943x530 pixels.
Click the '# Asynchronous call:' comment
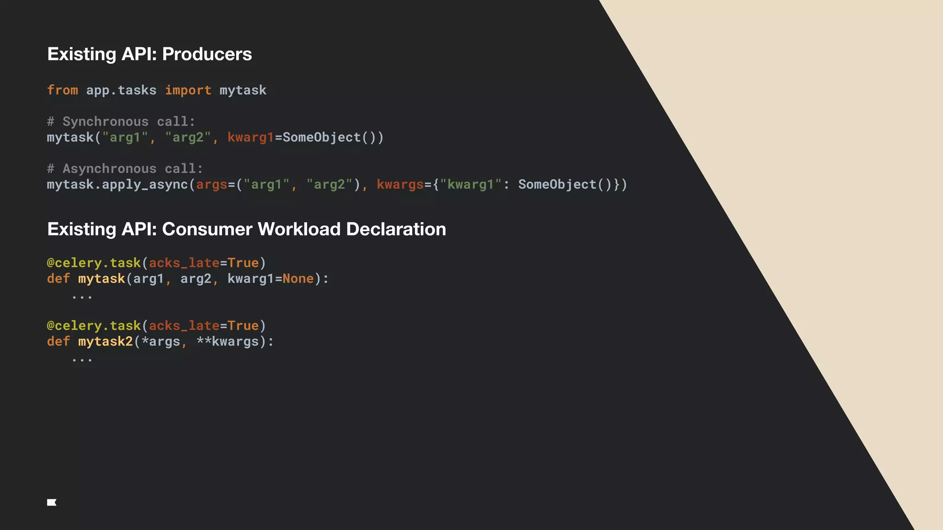point(125,168)
